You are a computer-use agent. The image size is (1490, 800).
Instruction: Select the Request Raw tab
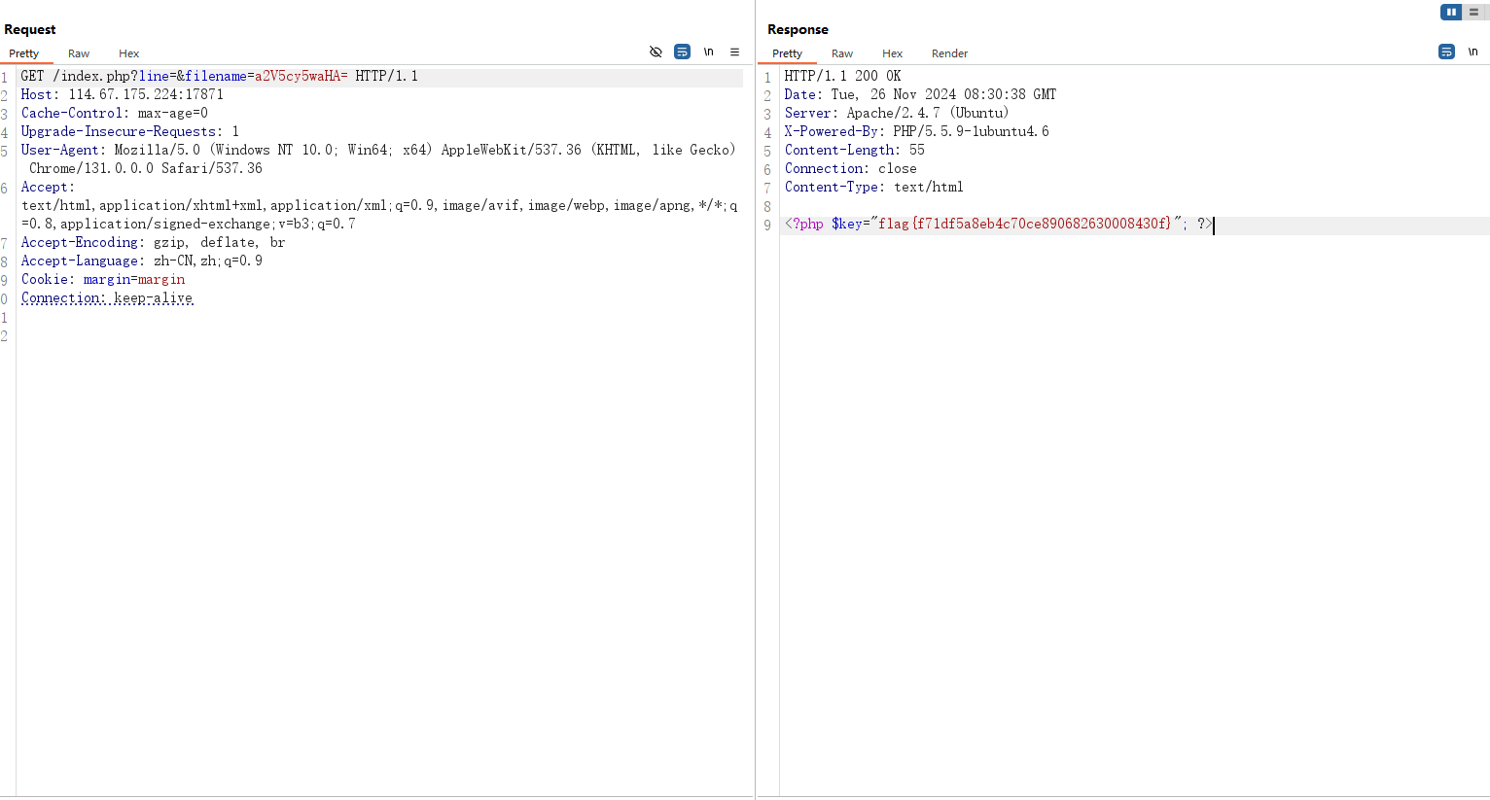[79, 53]
